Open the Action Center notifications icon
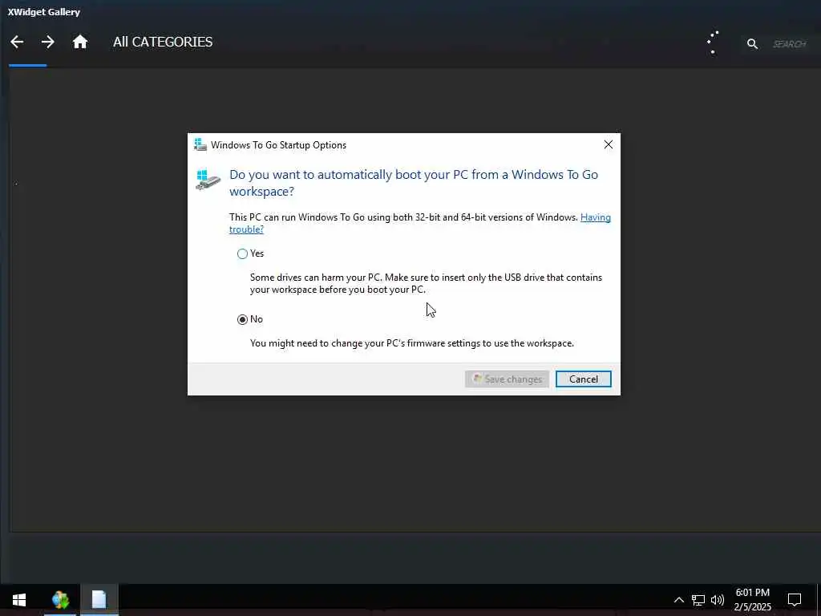This screenshot has height=616, width=821. (x=795, y=600)
